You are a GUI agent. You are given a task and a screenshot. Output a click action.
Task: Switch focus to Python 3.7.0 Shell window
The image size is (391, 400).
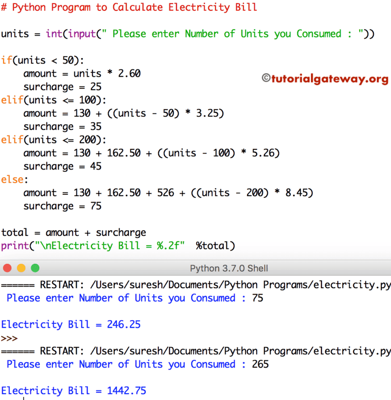229,267
